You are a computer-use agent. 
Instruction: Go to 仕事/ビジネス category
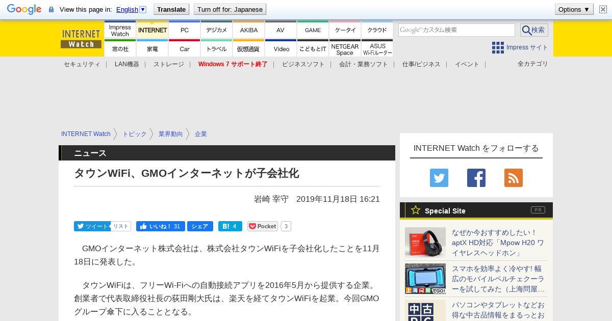(421, 64)
